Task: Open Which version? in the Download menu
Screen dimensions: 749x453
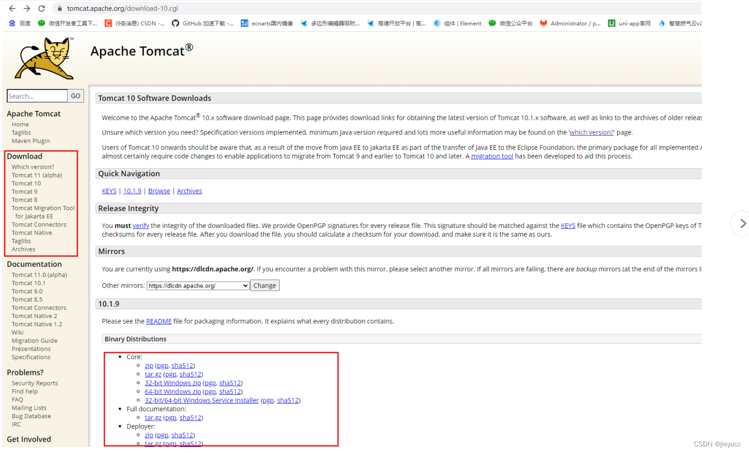Action: click(x=33, y=167)
